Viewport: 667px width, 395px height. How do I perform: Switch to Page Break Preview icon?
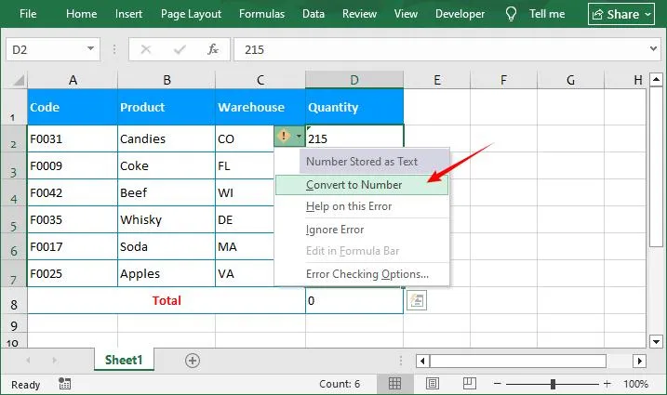[x=470, y=384]
